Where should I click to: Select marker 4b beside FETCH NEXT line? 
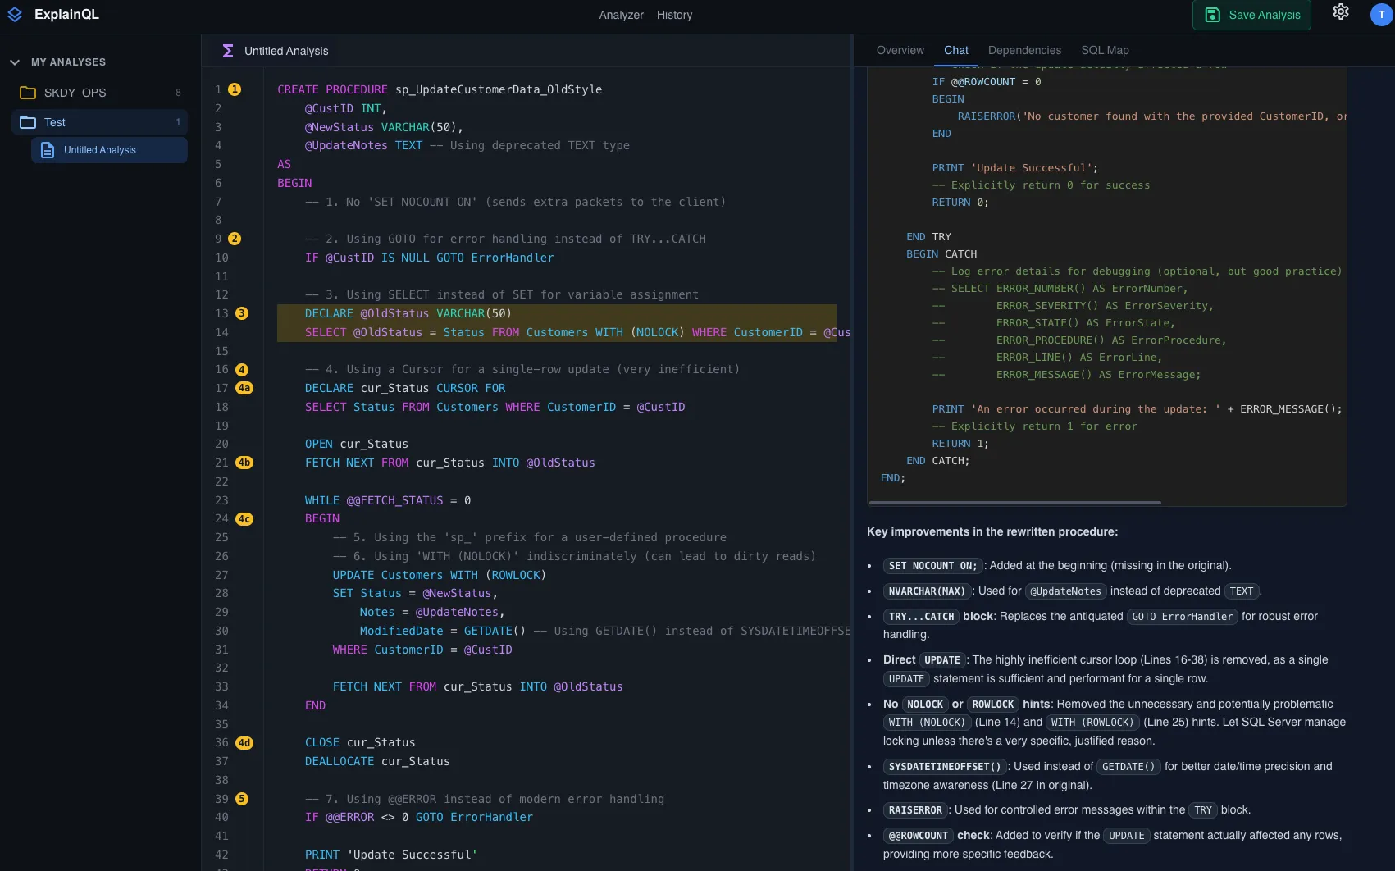point(244,462)
